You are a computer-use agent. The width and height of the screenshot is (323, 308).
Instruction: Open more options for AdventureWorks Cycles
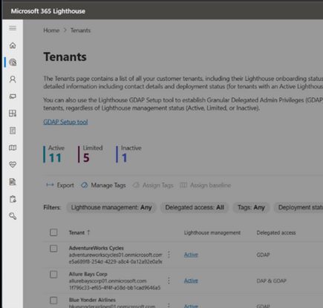click(169, 255)
